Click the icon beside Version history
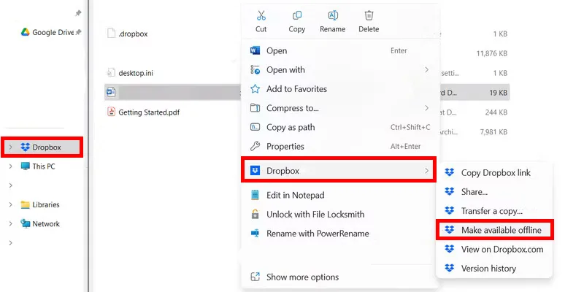Screen dimensions: 584x292 (450, 268)
